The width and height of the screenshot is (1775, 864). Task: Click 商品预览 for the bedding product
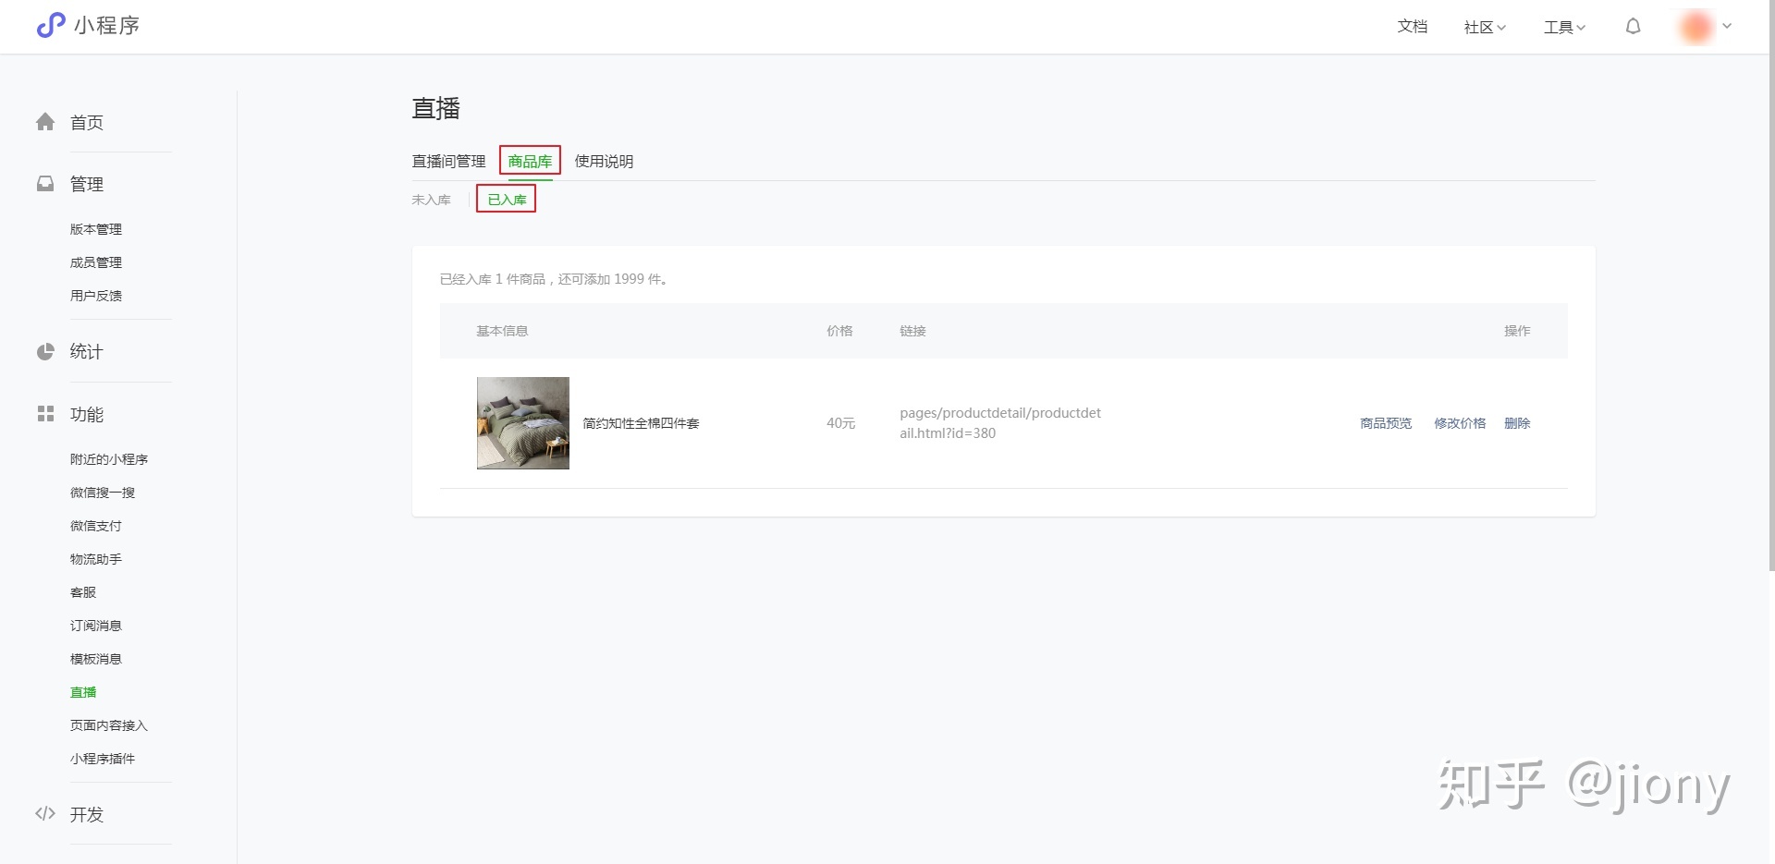coord(1385,423)
